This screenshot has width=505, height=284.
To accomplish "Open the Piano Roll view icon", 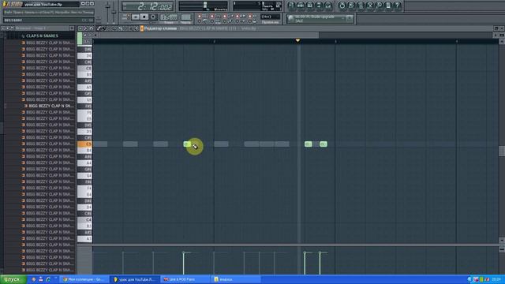I will point(309,6).
